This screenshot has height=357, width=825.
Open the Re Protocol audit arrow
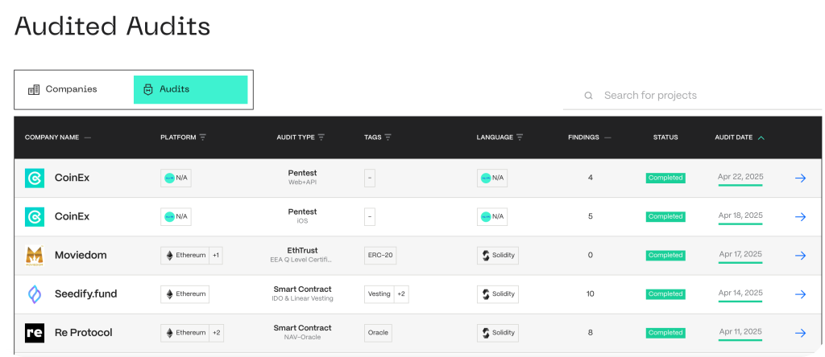(x=800, y=333)
